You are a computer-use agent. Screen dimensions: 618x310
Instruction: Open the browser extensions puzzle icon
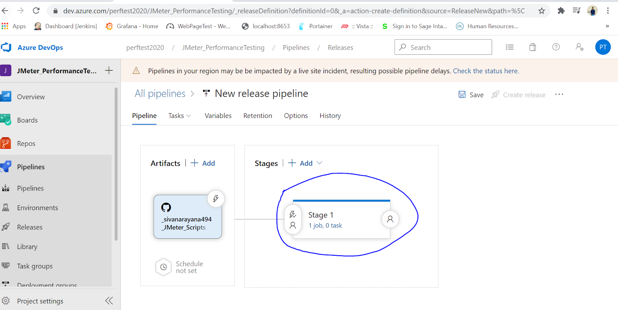click(x=561, y=11)
